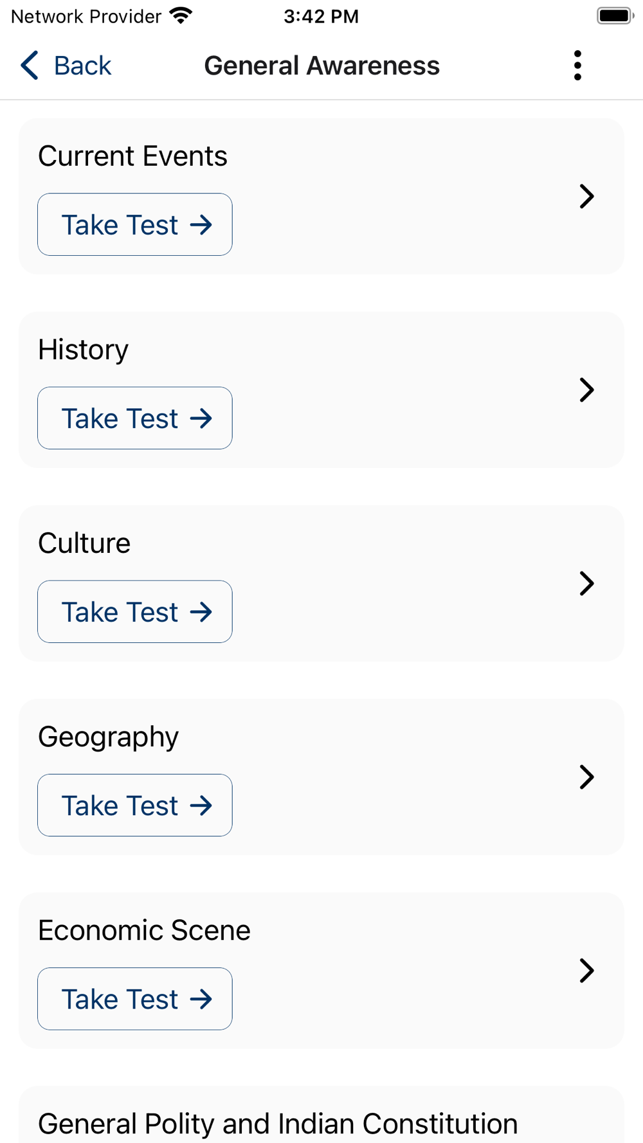Select the History card title
The height and width of the screenshot is (1143, 643).
[84, 350]
